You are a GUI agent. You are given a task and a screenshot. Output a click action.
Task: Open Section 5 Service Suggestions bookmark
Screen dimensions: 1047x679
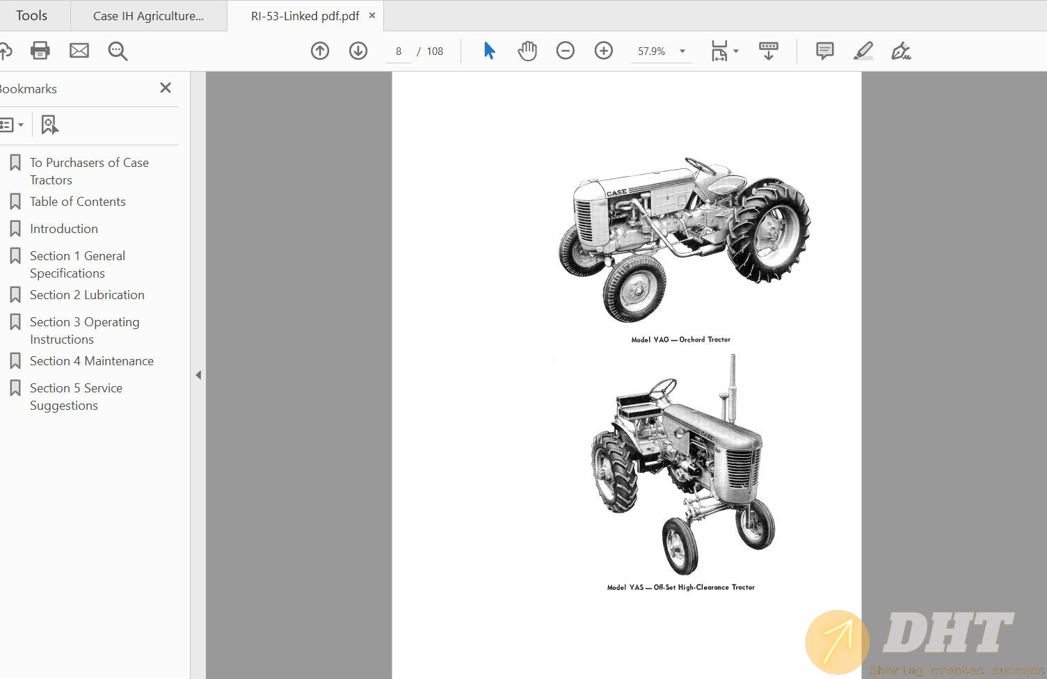76,397
